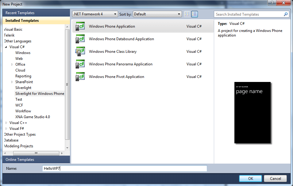Screen dimensions: 293x186
Task: Select the Windows category under Visual C#
Action: pos(23,53)
